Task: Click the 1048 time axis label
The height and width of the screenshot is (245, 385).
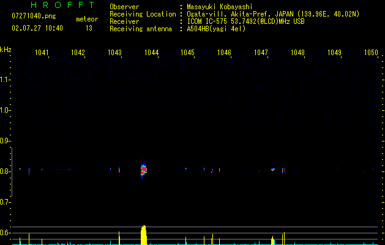Action: (x=297, y=53)
